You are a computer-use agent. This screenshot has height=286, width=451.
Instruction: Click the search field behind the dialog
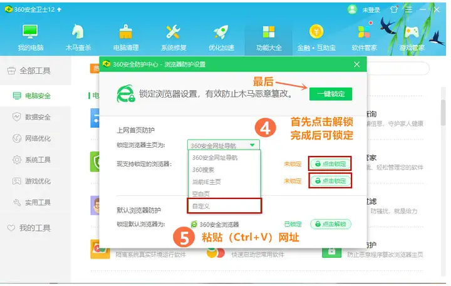pos(398,68)
